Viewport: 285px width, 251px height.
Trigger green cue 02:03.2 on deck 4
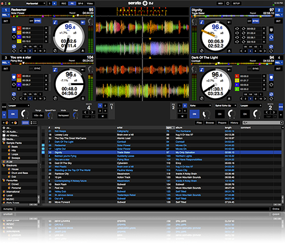pyautogui.click(x=237, y=89)
